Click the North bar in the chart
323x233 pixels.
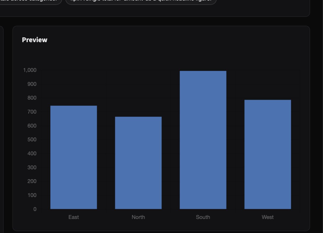(x=138, y=163)
